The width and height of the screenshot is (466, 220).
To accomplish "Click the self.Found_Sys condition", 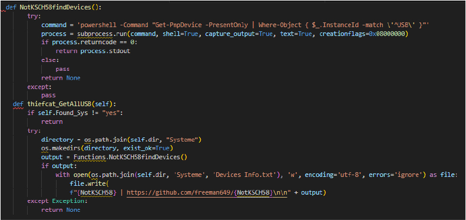I will click(59, 113).
